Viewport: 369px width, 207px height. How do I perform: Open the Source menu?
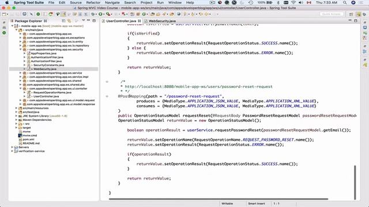coord(76,2)
